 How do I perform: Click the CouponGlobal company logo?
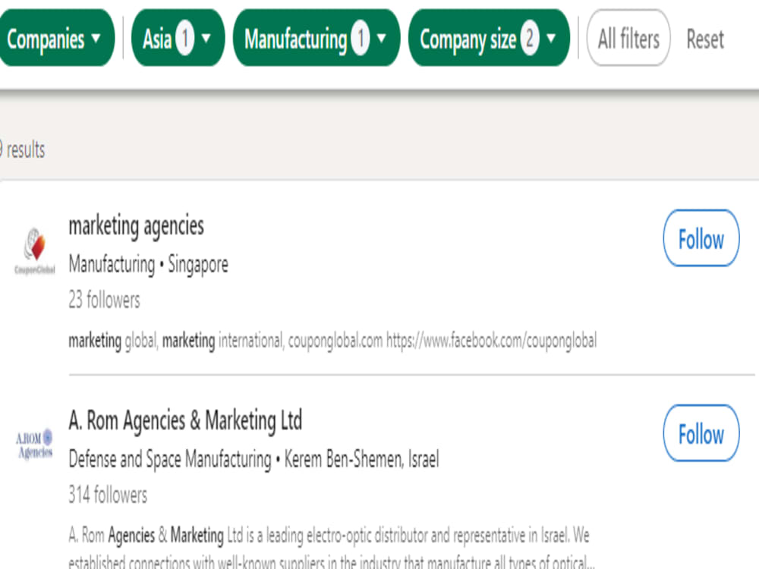pyautogui.click(x=35, y=250)
